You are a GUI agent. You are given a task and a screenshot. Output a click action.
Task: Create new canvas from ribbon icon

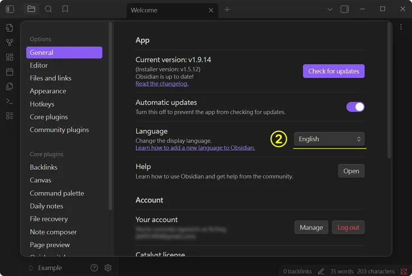(x=9, y=57)
